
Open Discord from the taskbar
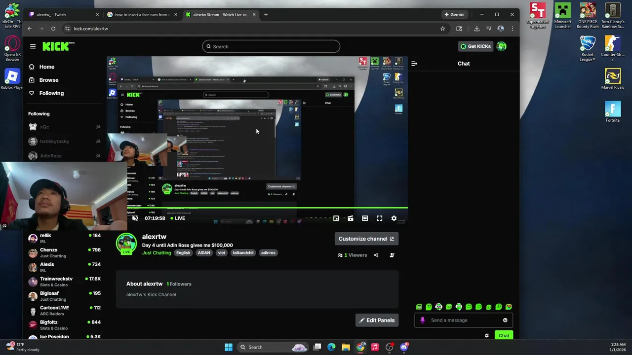pyautogui.click(x=404, y=347)
